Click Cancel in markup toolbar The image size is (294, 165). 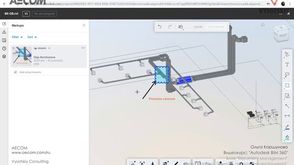click(x=198, y=27)
